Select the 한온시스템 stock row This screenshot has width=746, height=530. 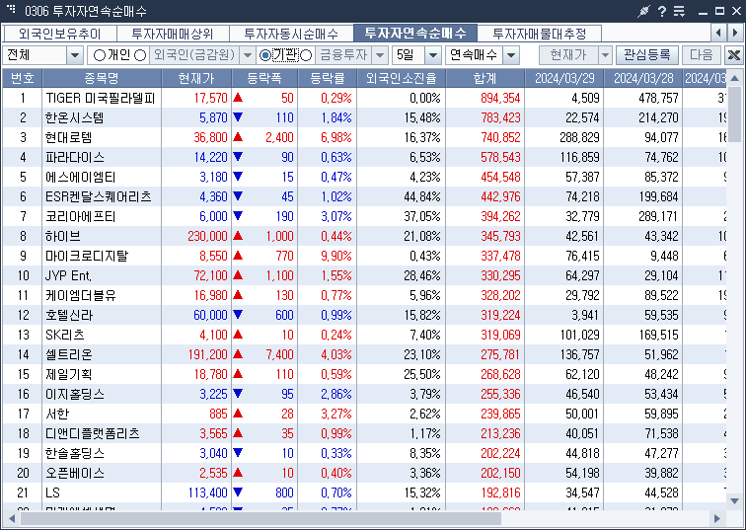(x=364, y=117)
